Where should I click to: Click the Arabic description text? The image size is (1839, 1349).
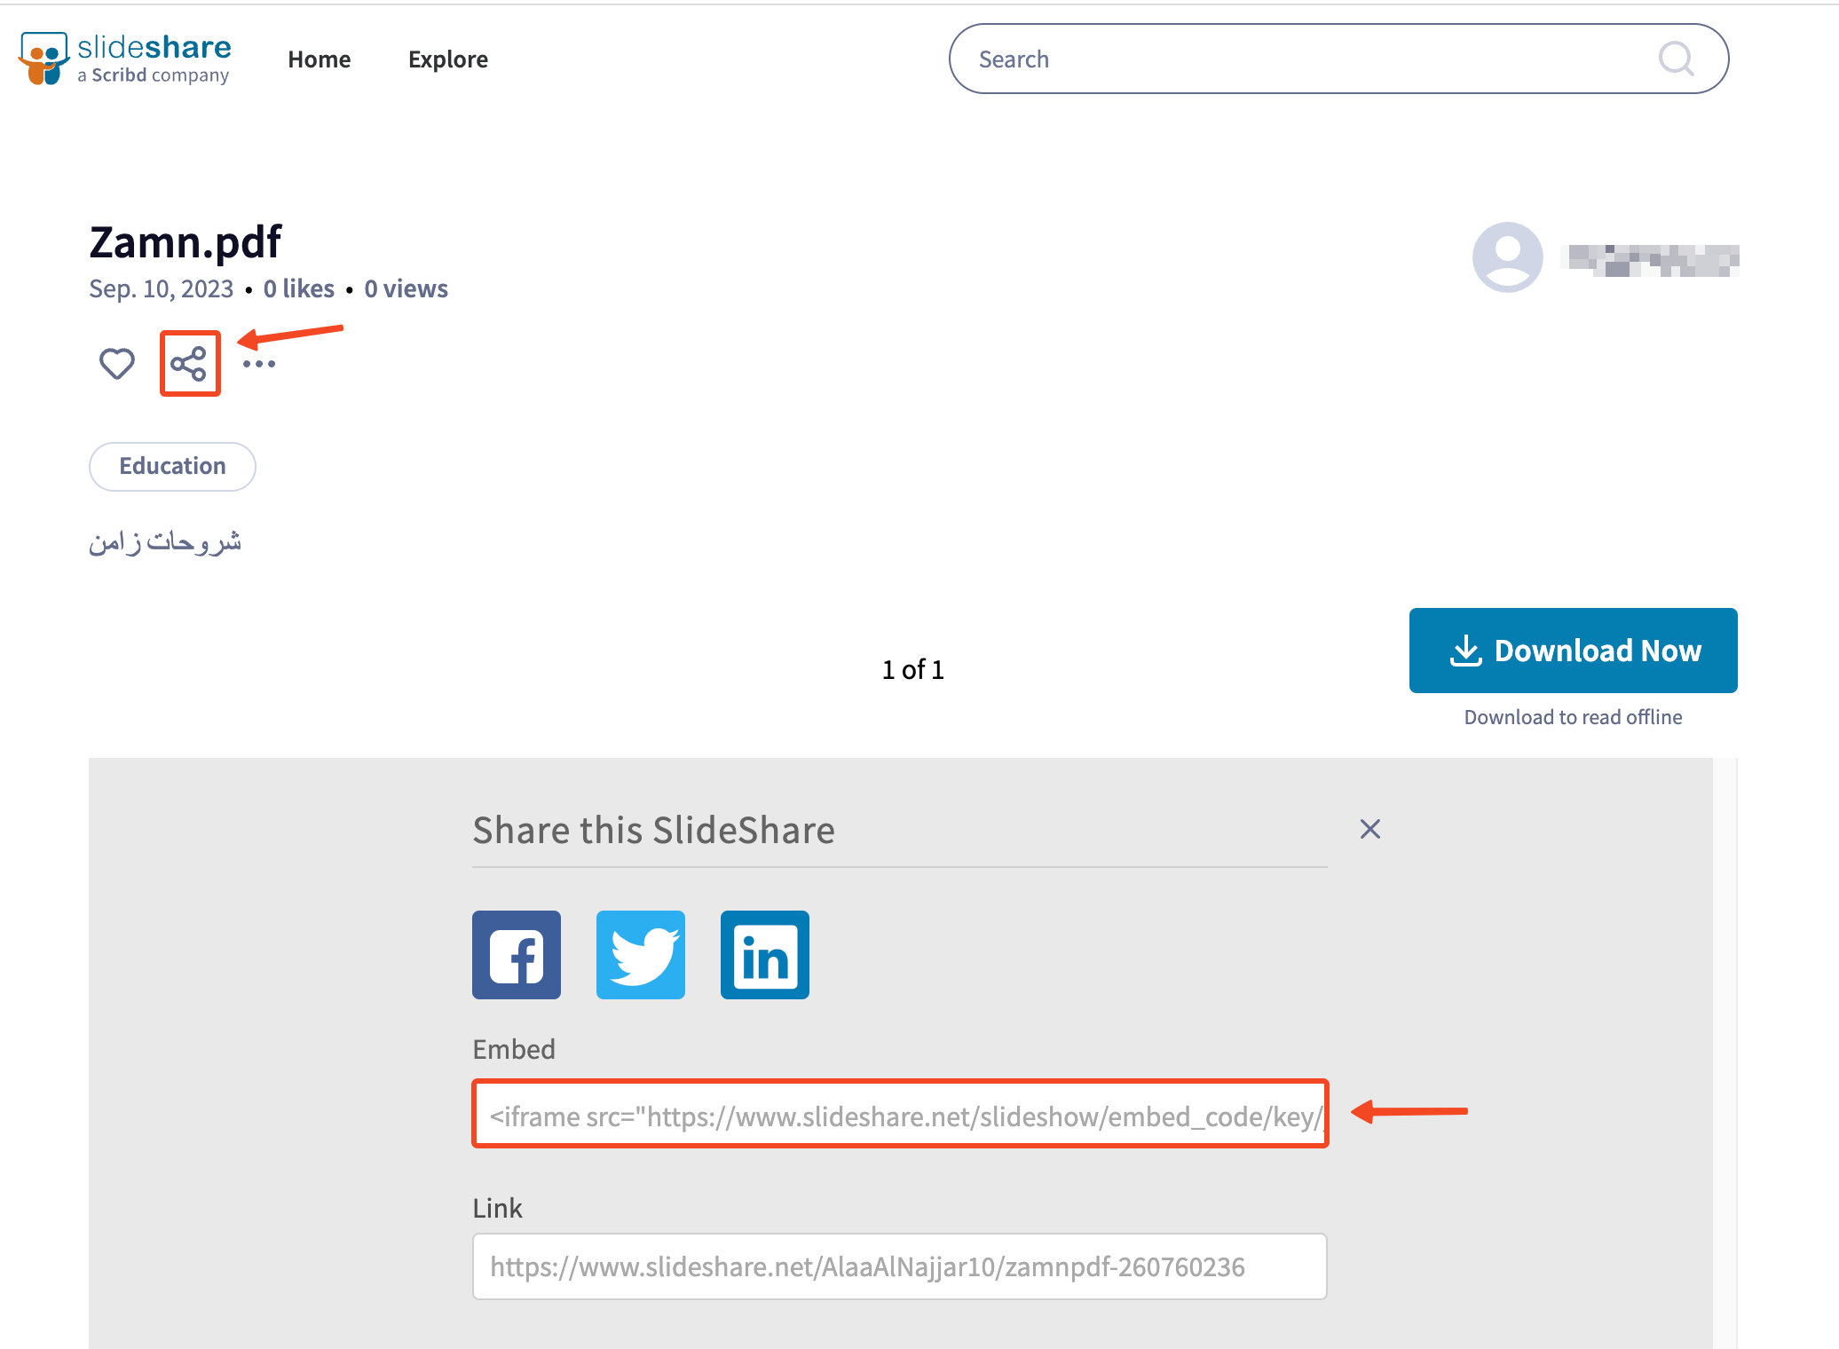pyautogui.click(x=165, y=542)
